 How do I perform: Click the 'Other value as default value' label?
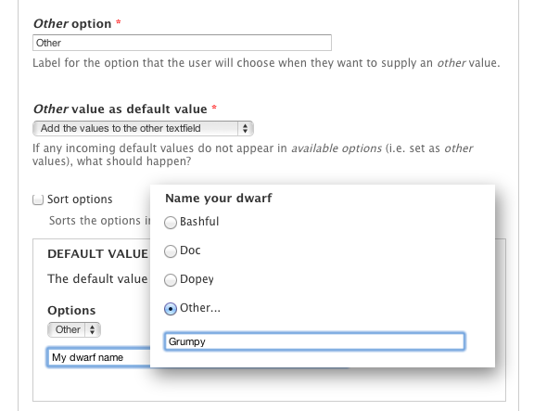pyautogui.click(x=120, y=109)
